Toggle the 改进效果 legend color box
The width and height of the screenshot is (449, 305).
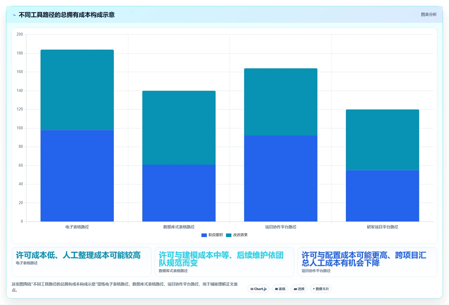(229, 235)
